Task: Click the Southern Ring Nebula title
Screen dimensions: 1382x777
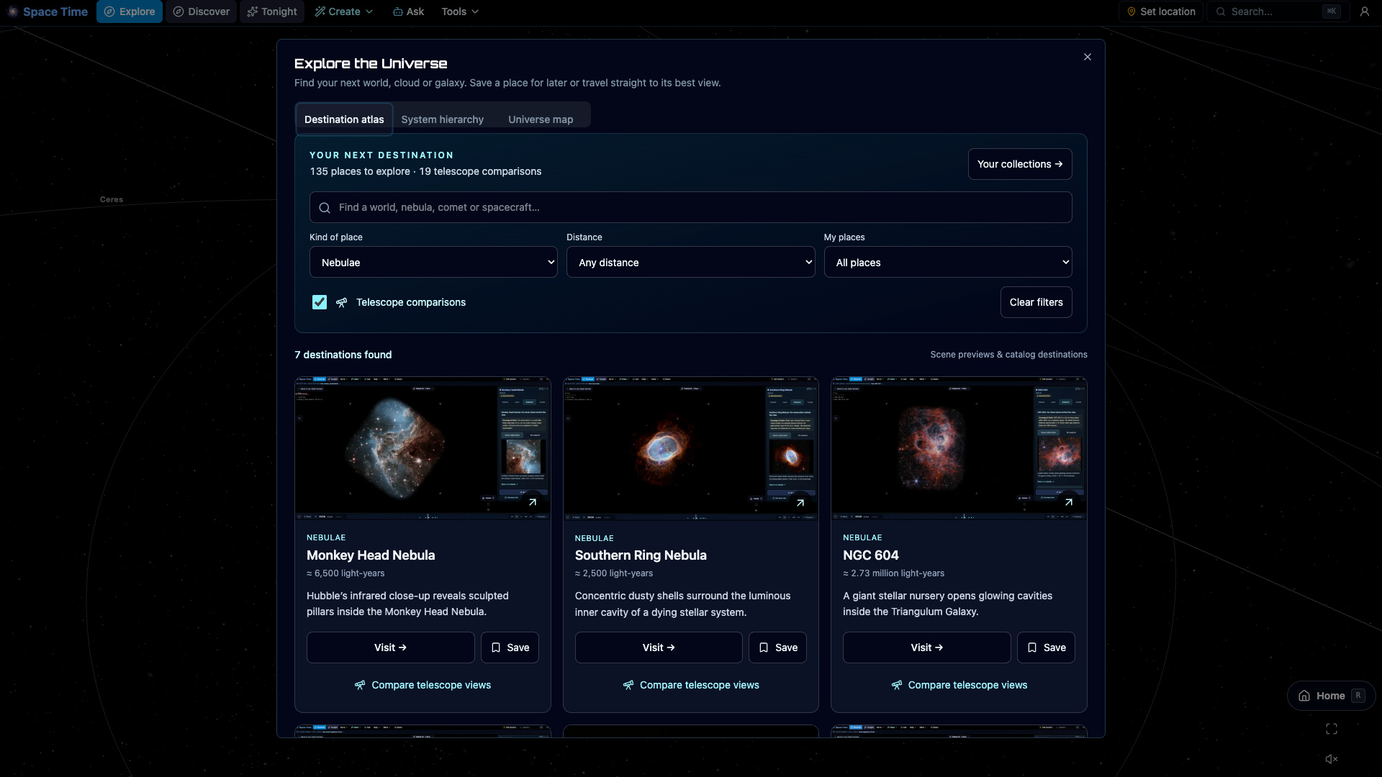Action: click(641, 555)
